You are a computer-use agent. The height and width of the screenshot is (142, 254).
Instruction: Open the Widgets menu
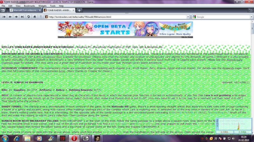(42, 6)
